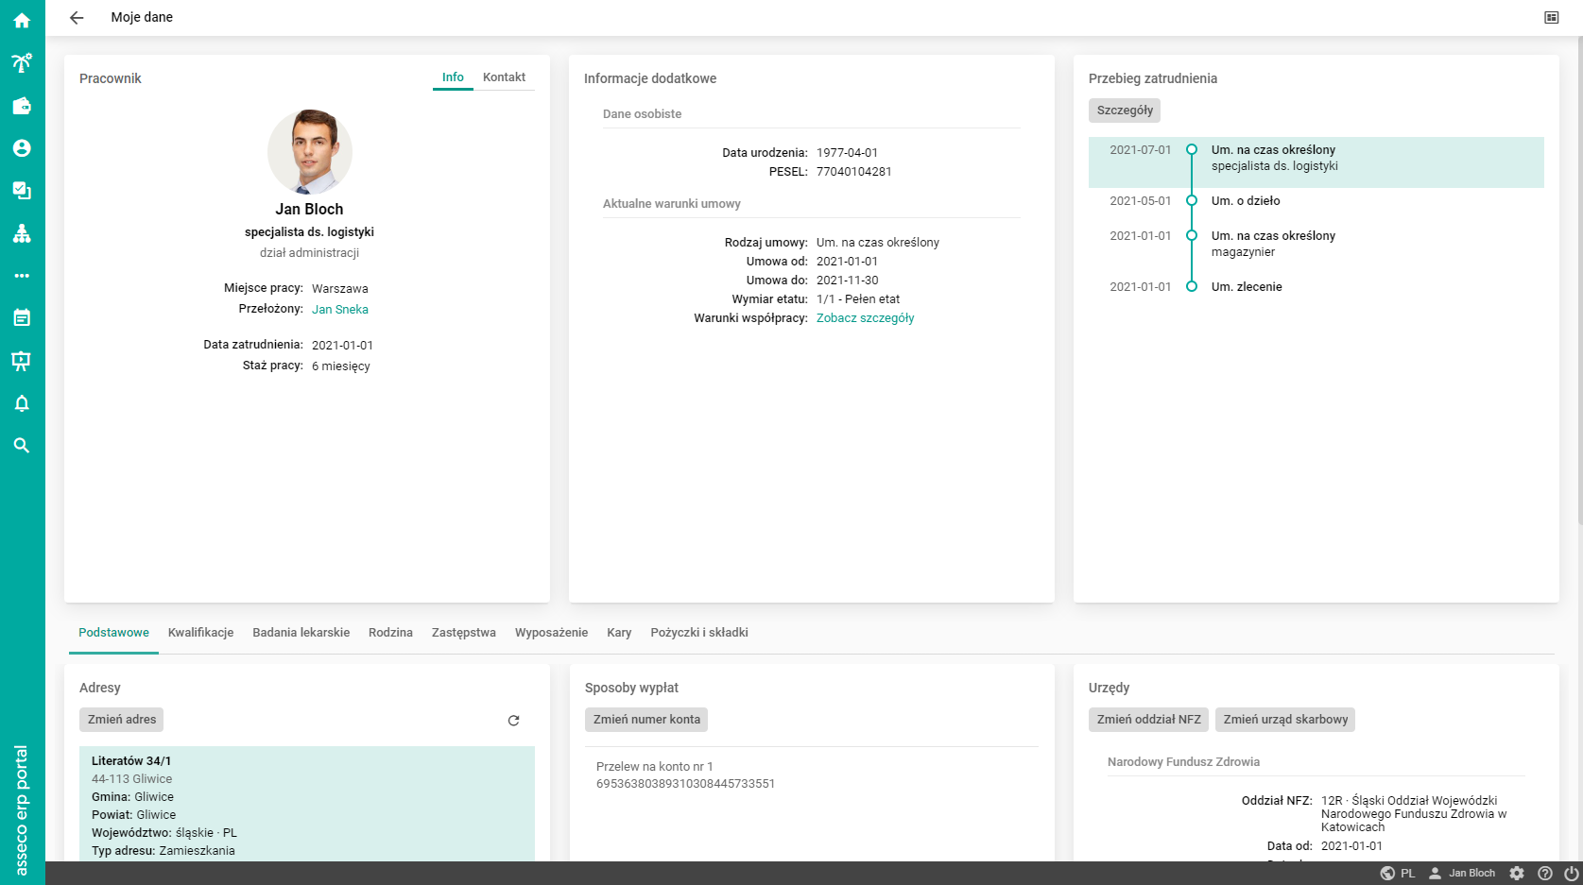Open notifications bell icon
This screenshot has width=1583, height=885.
tap(22, 403)
